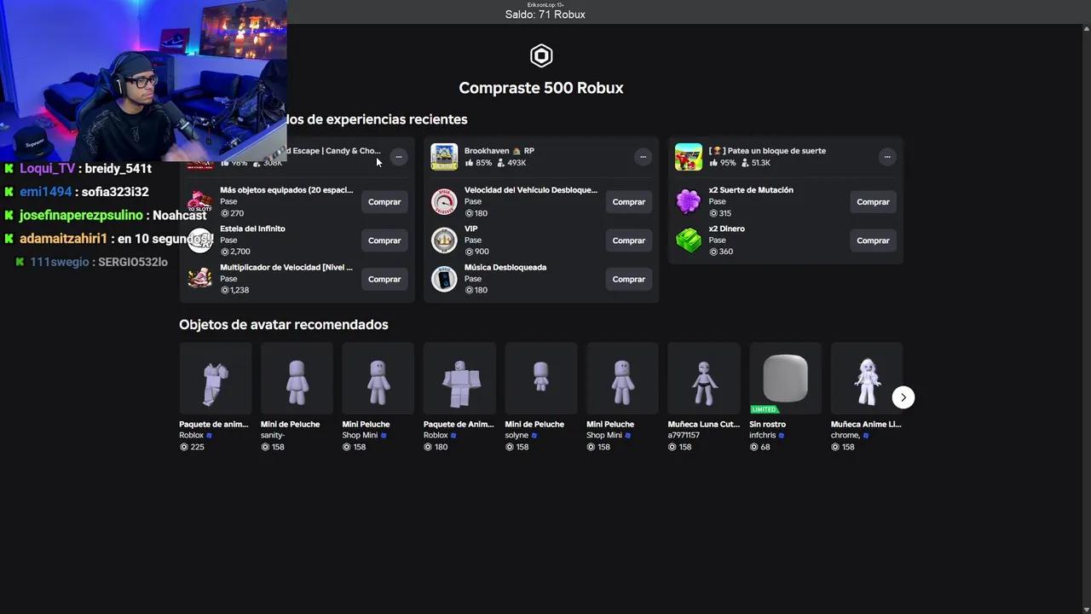The height and width of the screenshot is (614, 1091).
Task: Click the Más objetos equipados pass icon
Action: [x=200, y=202]
